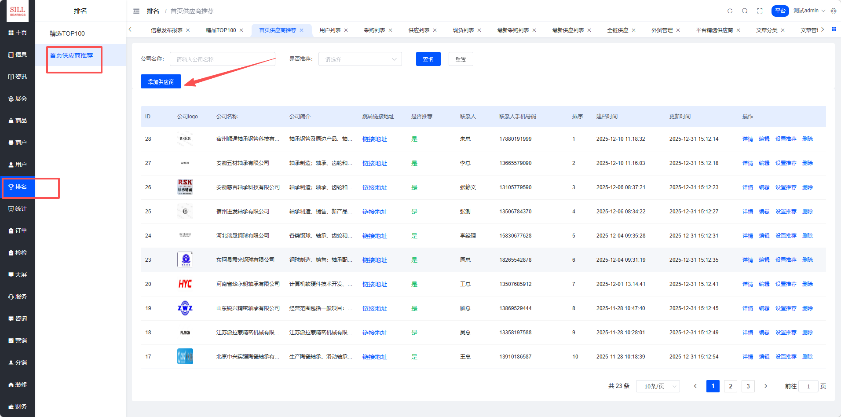Image resolution: width=841 pixels, height=417 pixels.
Task: Select 精选TOP100 in the submenu
Action: 67,33
